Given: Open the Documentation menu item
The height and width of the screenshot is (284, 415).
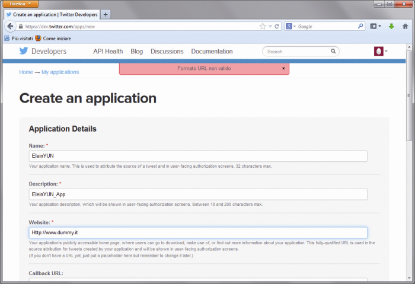Looking at the screenshot, I should click(212, 52).
